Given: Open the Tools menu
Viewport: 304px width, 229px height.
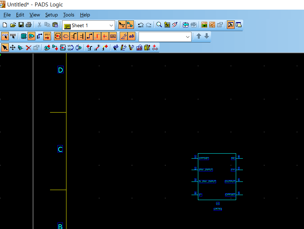Looking at the screenshot, I should [x=69, y=15].
